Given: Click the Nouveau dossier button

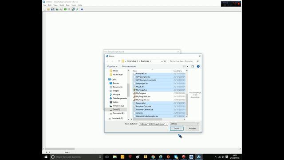Looking at the screenshot, I should click(x=129, y=66).
